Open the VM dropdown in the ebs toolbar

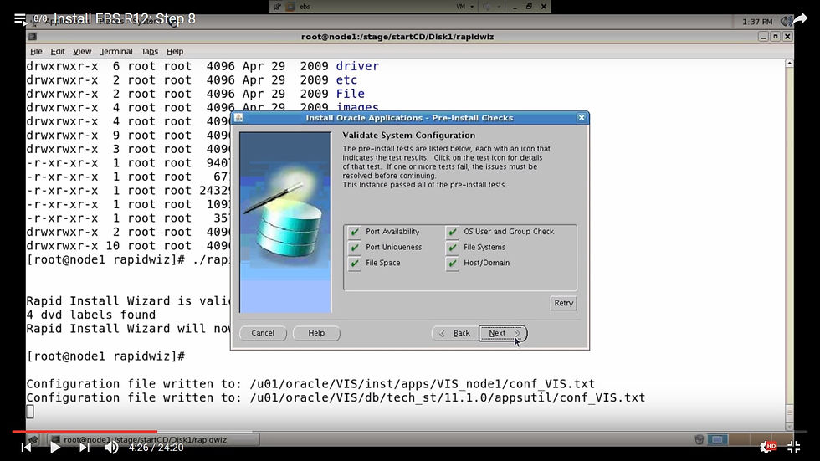[x=464, y=6]
